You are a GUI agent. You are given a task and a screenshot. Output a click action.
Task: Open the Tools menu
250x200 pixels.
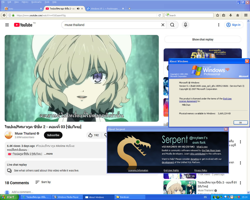tap(47, 2)
